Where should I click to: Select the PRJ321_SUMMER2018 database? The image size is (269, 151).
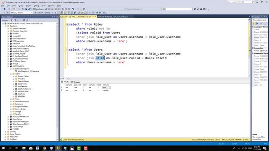pos(21,117)
